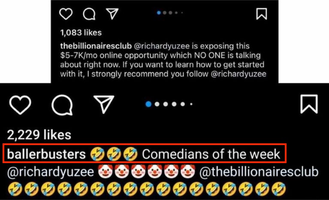Image resolution: width=329 pixels, height=200 pixels.
Task: Jump to second carousel dot on upper post
Action: [x=165, y=13]
